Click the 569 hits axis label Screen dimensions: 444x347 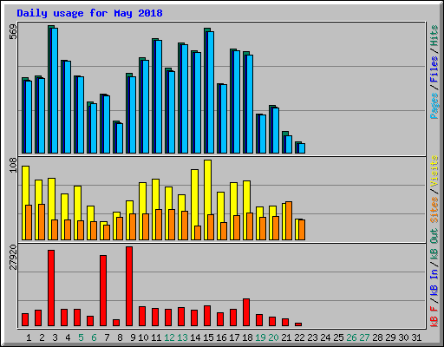(x=13, y=32)
